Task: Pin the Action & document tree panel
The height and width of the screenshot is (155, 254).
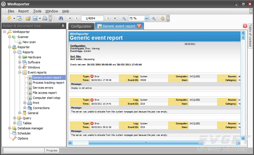Action: (x=63, y=26)
